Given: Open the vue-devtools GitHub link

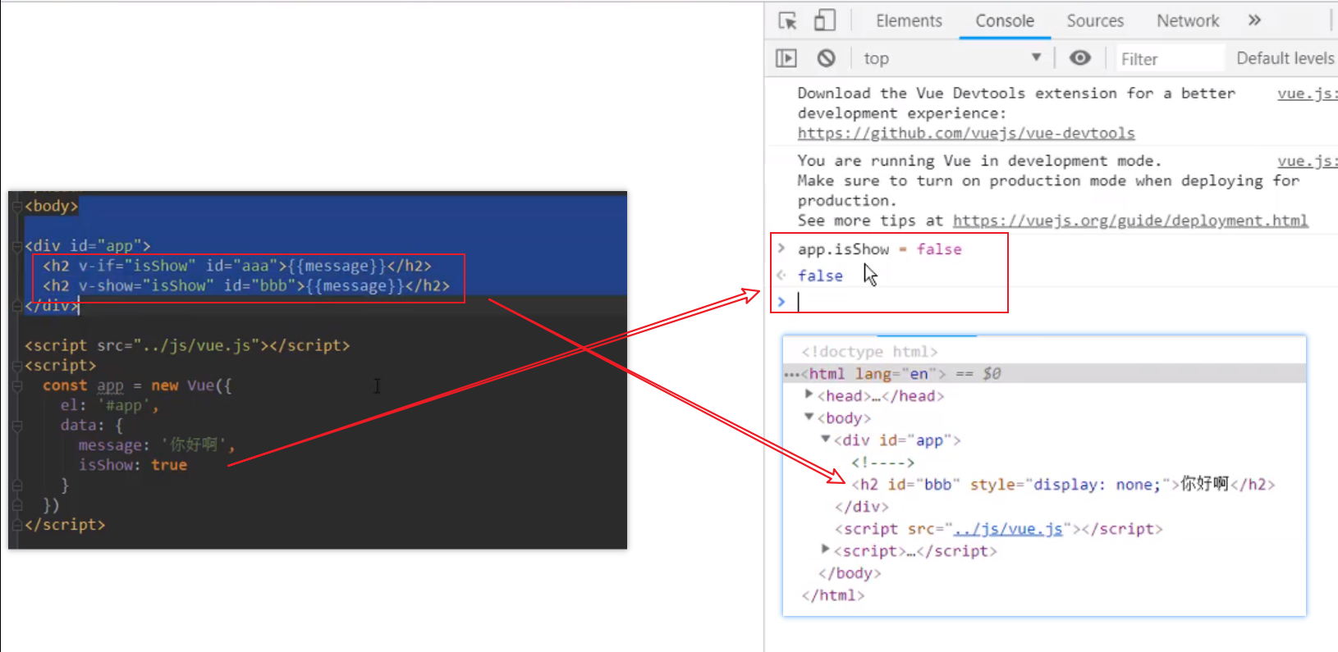Looking at the screenshot, I should click(x=966, y=133).
